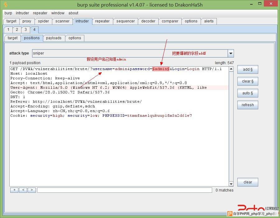Image resolution: width=280 pixels, height=218 pixels.
Task: Click the Burp Suite lightning icon in title bar
Action: click(6, 4)
